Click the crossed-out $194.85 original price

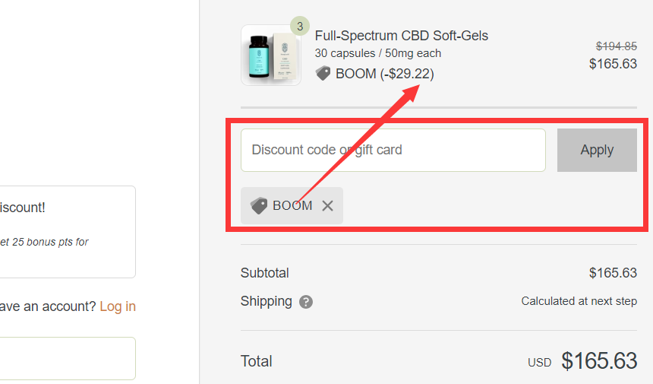coord(616,46)
